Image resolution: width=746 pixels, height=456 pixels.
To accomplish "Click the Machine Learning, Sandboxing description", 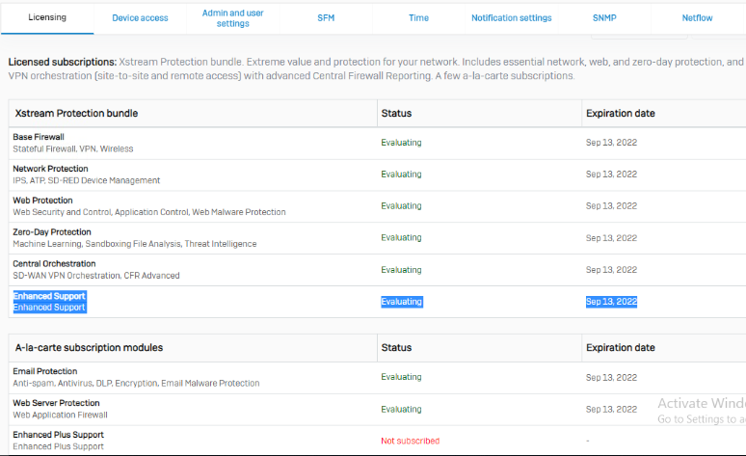I will [135, 244].
